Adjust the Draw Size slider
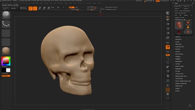 (x=95, y=9)
